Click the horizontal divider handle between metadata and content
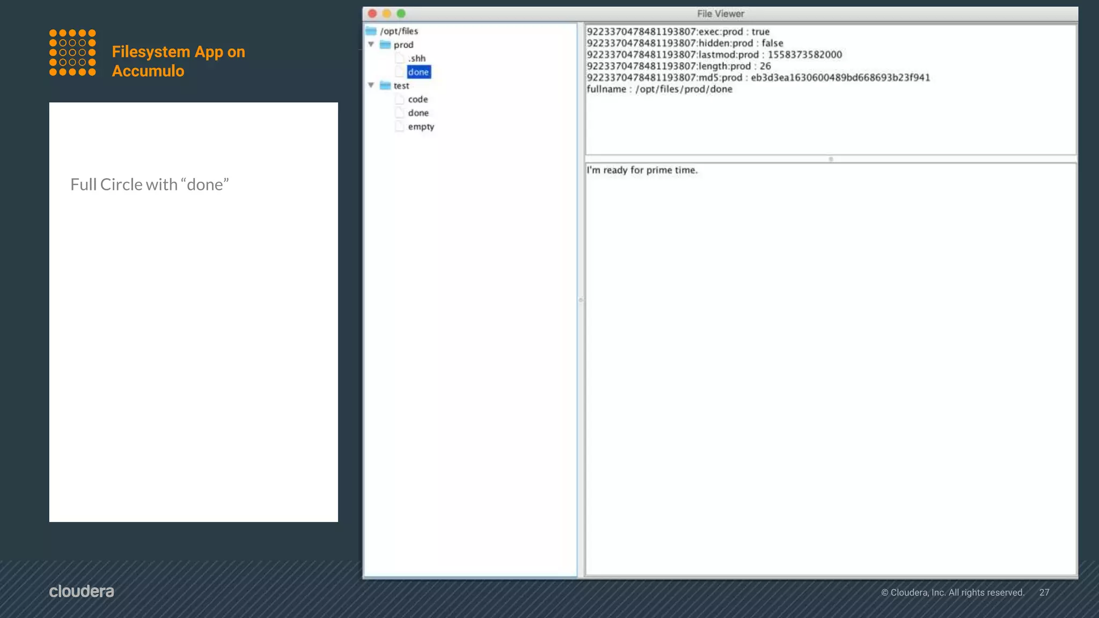1099x618 pixels. coord(831,159)
